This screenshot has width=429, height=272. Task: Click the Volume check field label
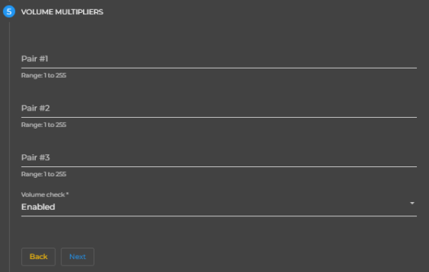tap(45, 195)
